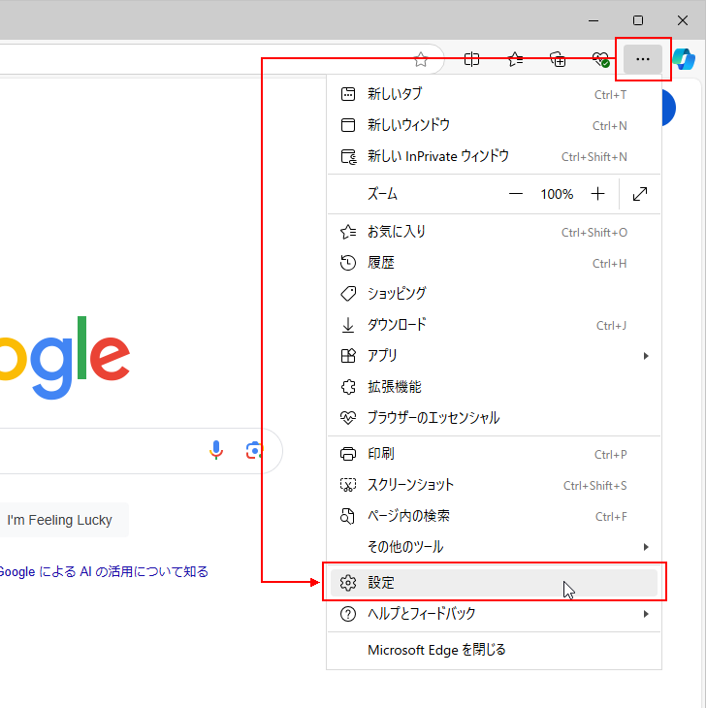
Task: Open the Settings and more (three dots) menu
Action: pos(642,59)
